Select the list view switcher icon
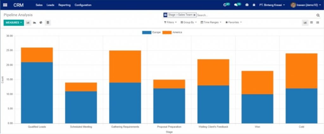Image resolution: width=324 pixels, height=134 pixels. point(318,22)
